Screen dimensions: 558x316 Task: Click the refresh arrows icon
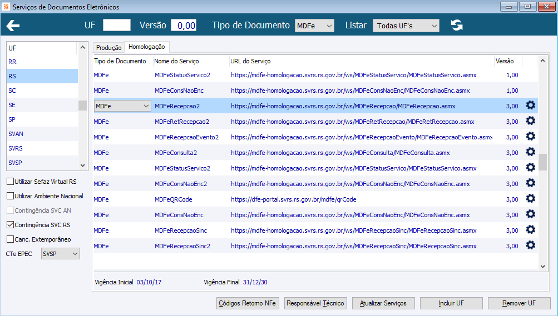point(457,25)
